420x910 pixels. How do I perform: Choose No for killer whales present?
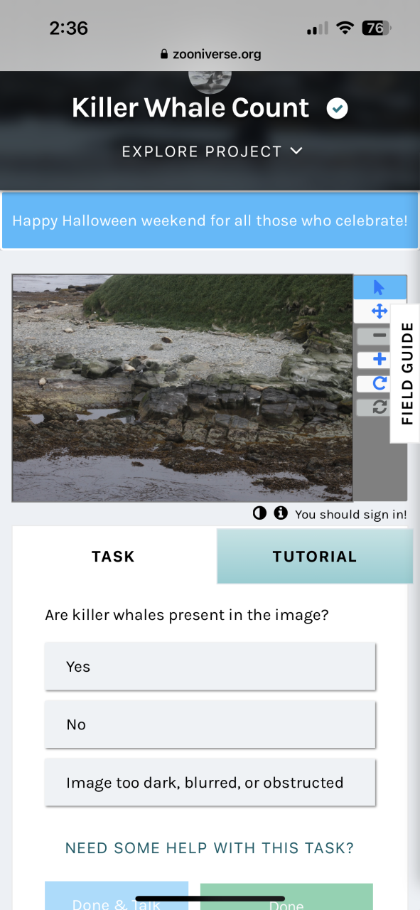(210, 724)
